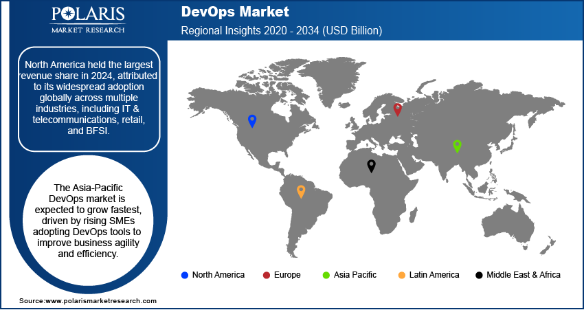Select the Asia-Pacific growth text circle

click(89, 221)
